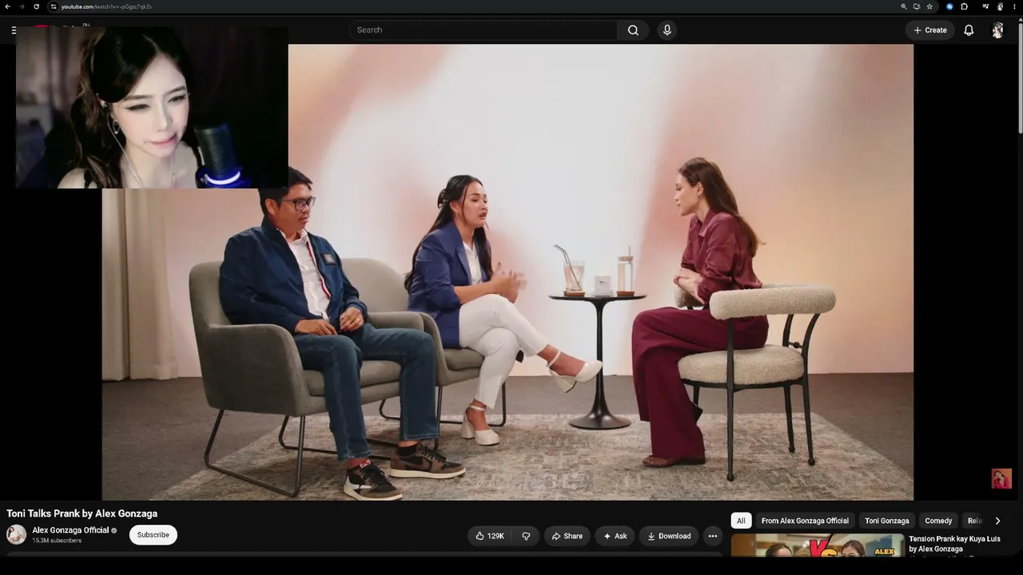
Task: Open the blue circular extension icon
Action: [x=949, y=6]
